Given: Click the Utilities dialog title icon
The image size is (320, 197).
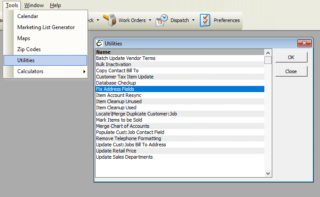Looking at the screenshot, I should [99, 43].
